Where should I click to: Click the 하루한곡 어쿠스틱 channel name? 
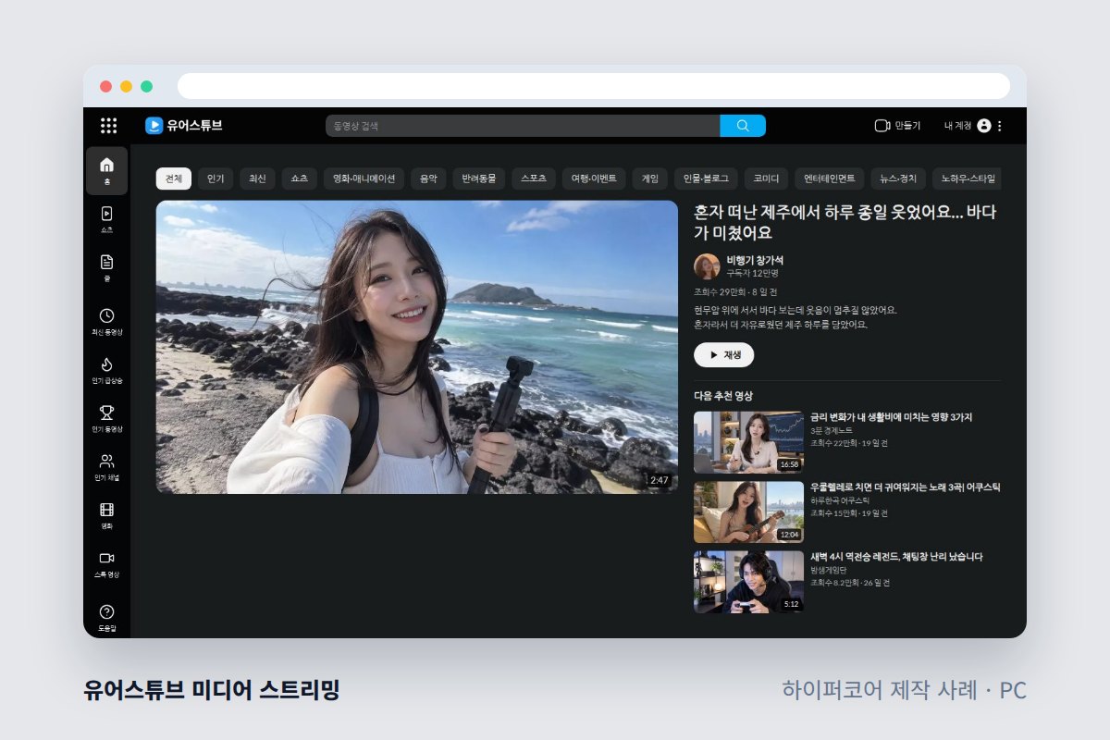click(839, 500)
